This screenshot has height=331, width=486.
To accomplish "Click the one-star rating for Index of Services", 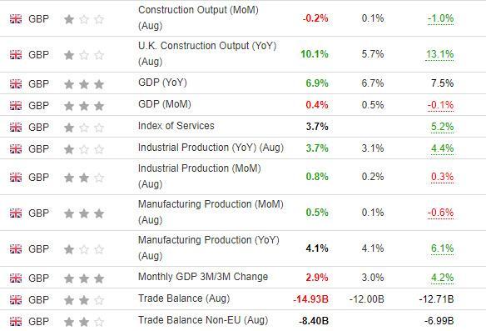I will click(x=84, y=128).
